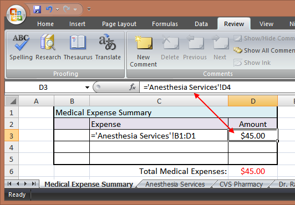Go to the CVS Pharmacy sheet
This screenshot has height=205, width=295.
241,184
